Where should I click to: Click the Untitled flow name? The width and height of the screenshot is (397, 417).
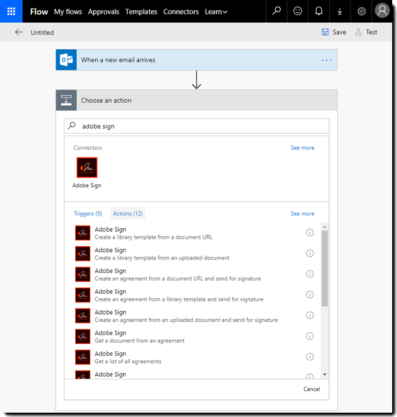42,33
